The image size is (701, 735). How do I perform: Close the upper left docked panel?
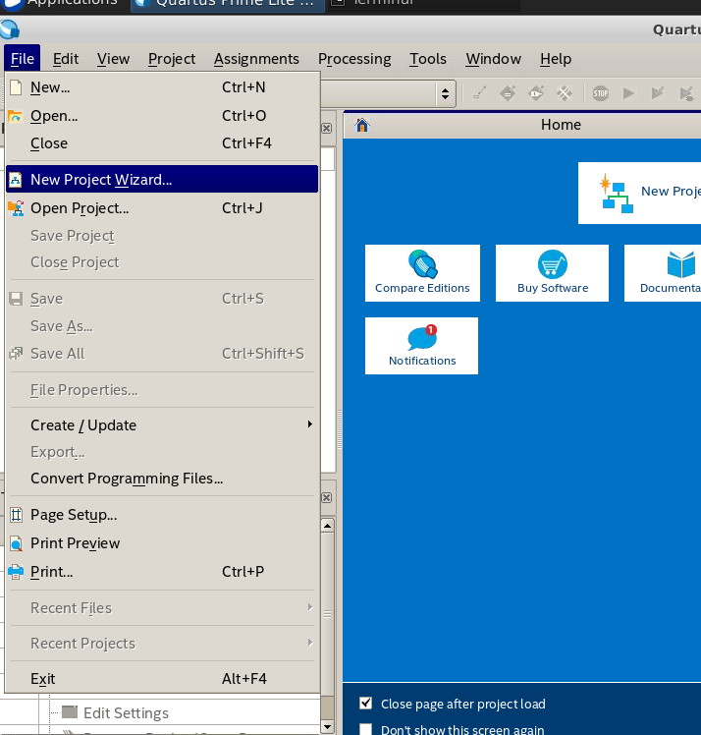pos(327,129)
